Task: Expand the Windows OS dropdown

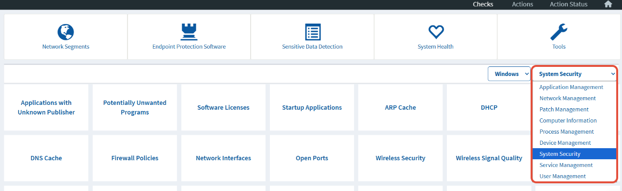Action: click(509, 74)
